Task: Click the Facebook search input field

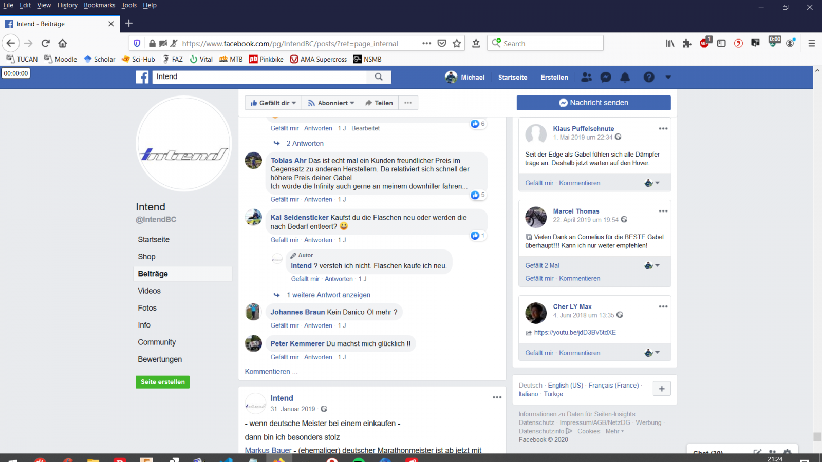Action: coord(259,77)
